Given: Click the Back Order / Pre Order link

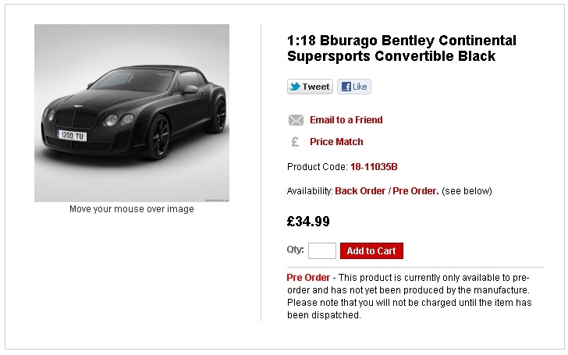Looking at the screenshot, I should (x=386, y=191).
